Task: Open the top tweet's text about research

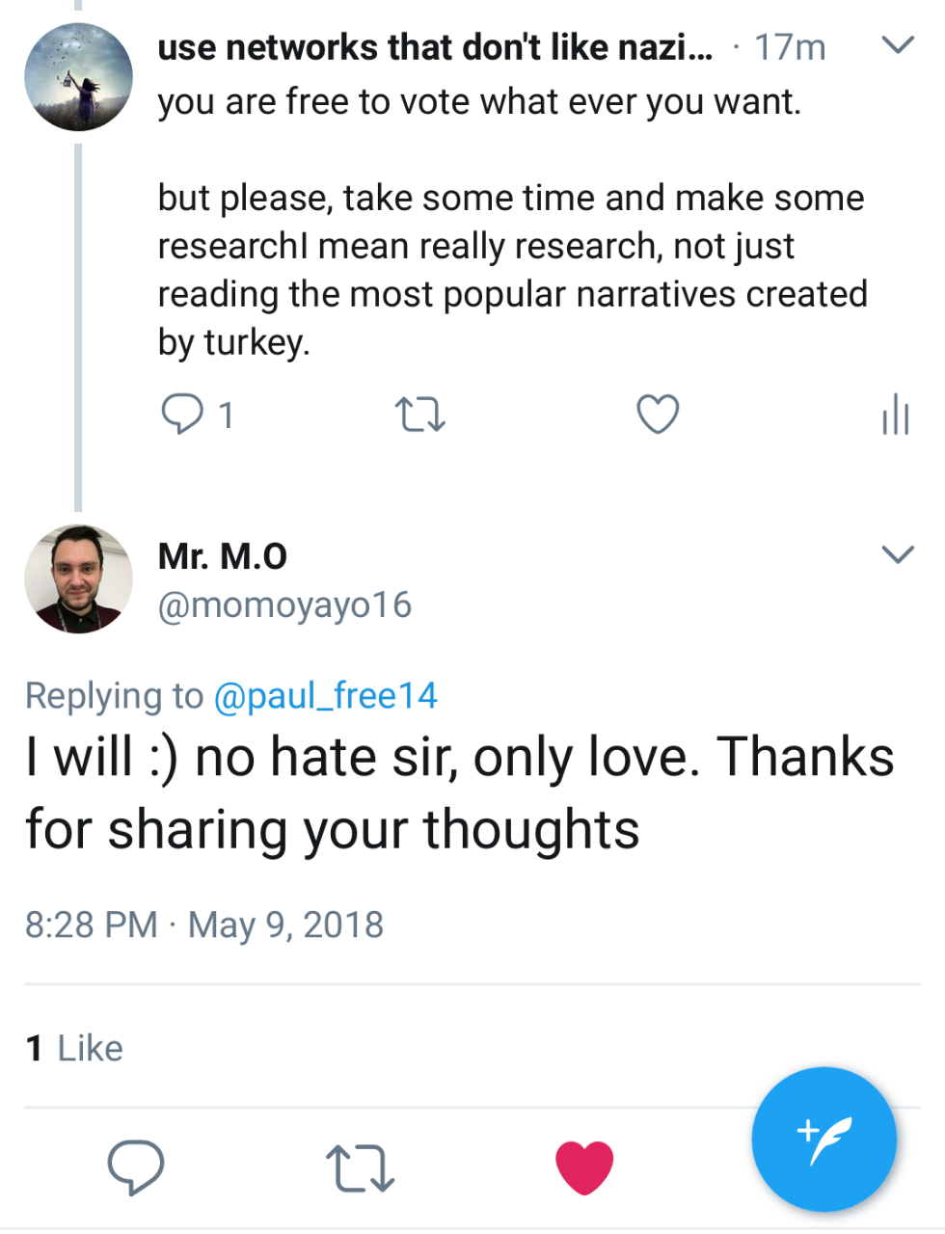Action: tap(512, 270)
